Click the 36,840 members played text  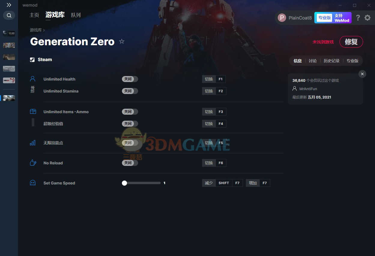pyautogui.click(x=316, y=81)
